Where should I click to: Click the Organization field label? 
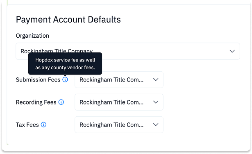click(x=32, y=36)
